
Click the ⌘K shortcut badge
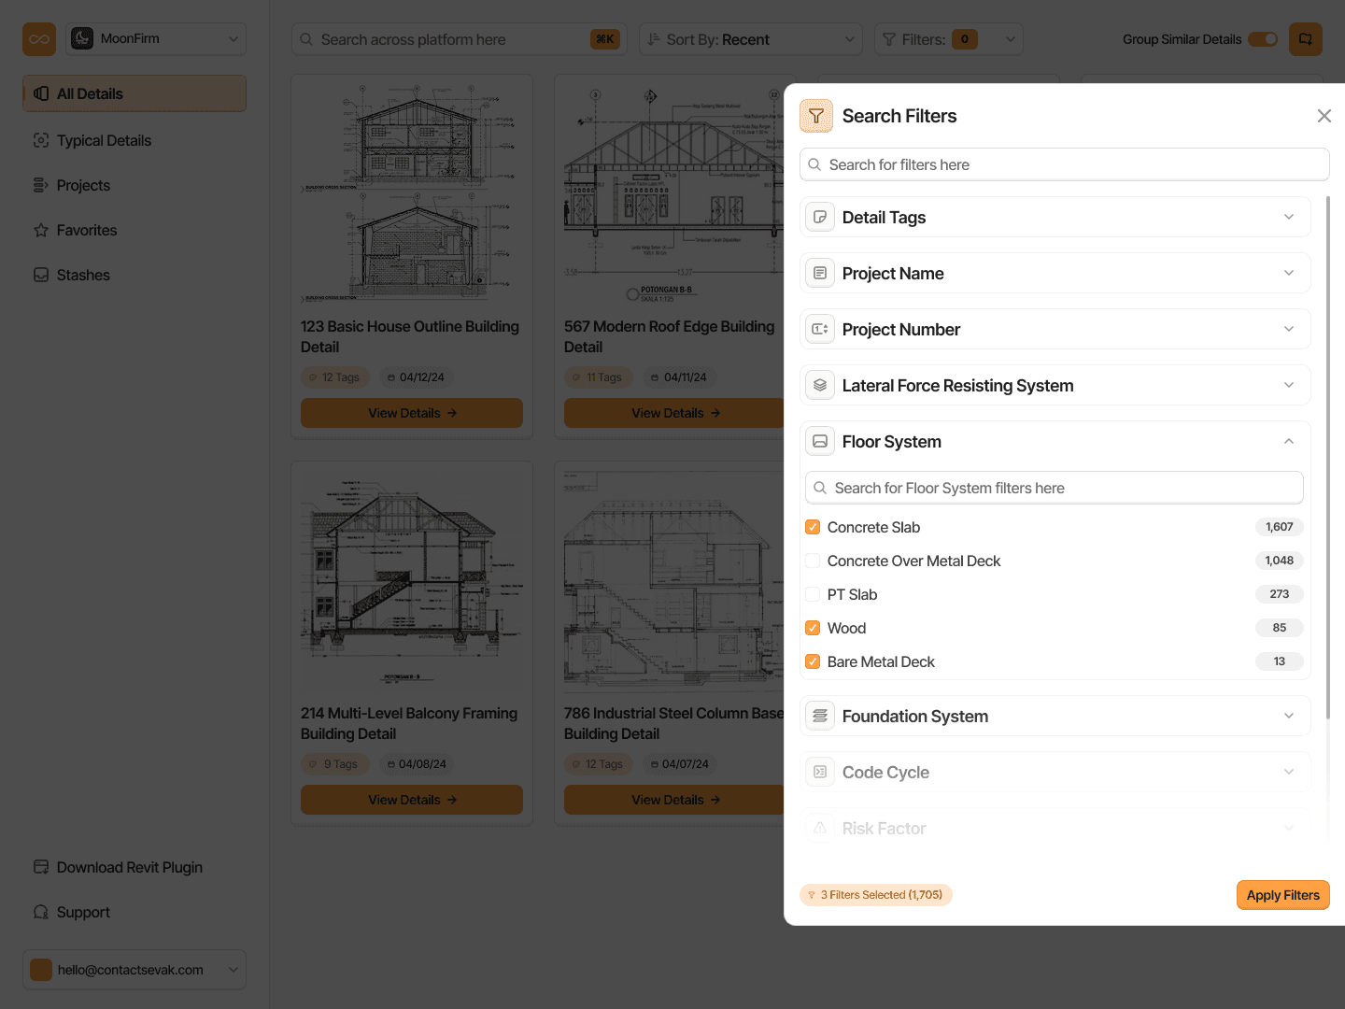coord(605,39)
